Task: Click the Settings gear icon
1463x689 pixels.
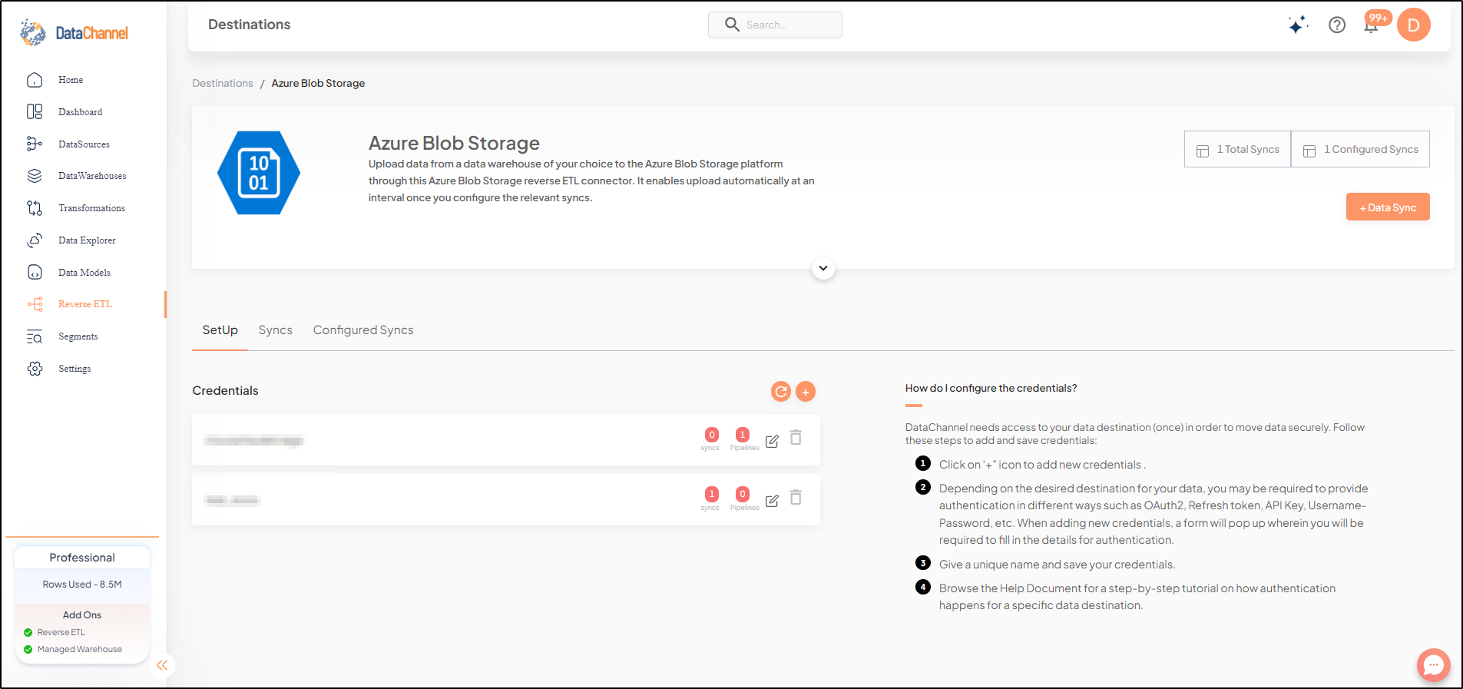Action: 35,369
